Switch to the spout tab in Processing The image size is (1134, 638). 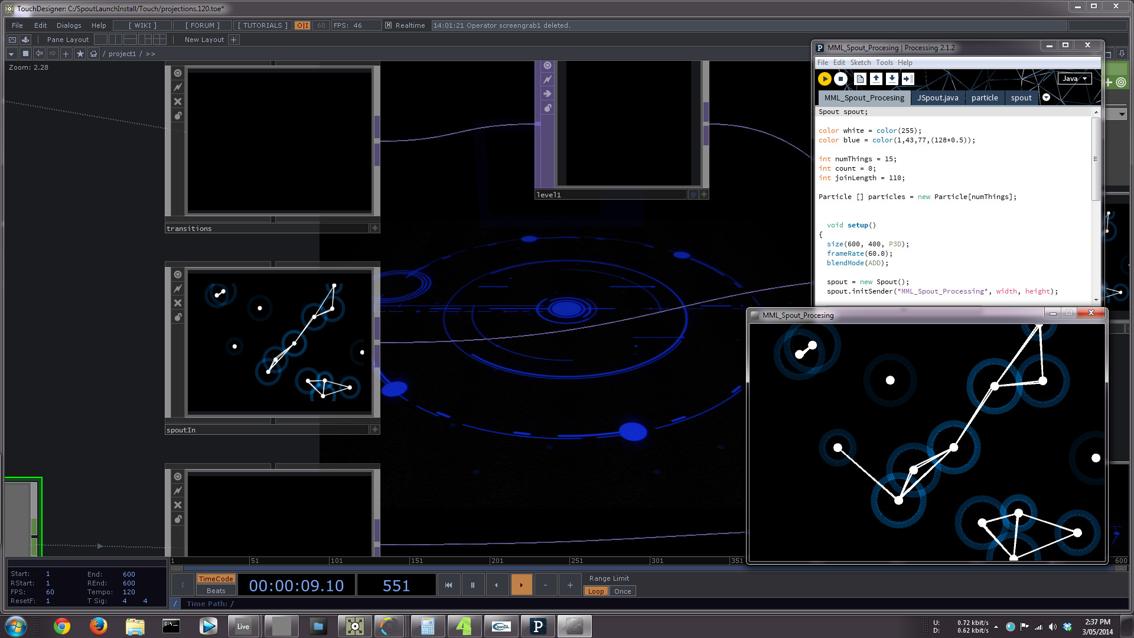(1021, 98)
